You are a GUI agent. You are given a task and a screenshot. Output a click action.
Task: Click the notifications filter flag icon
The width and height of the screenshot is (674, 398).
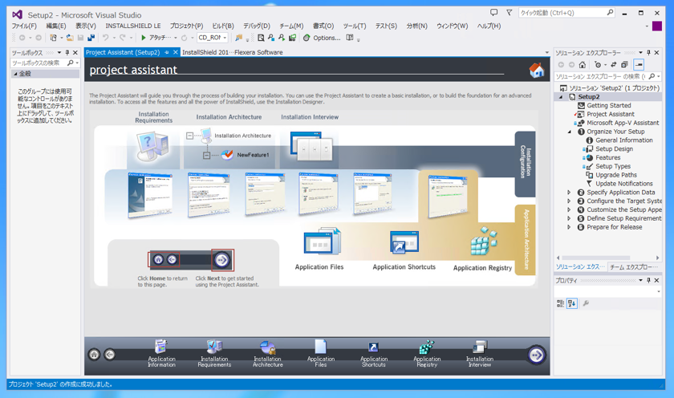[x=509, y=13]
